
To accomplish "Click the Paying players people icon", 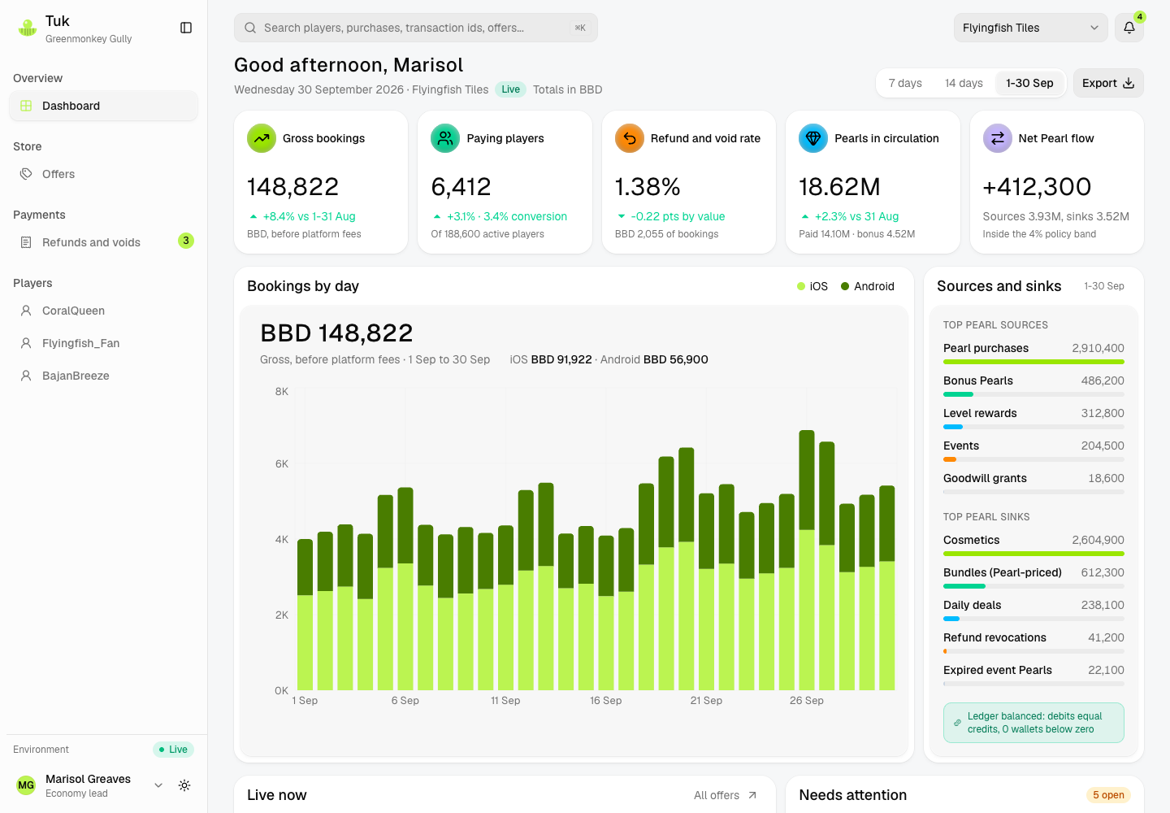I will click(x=445, y=138).
